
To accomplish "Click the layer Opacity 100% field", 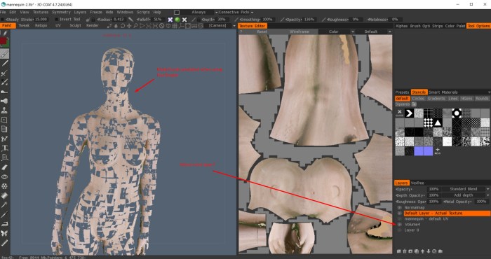I will tap(433, 189).
